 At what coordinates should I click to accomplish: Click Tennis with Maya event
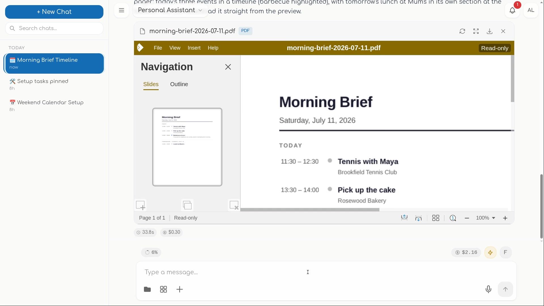click(368, 162)
